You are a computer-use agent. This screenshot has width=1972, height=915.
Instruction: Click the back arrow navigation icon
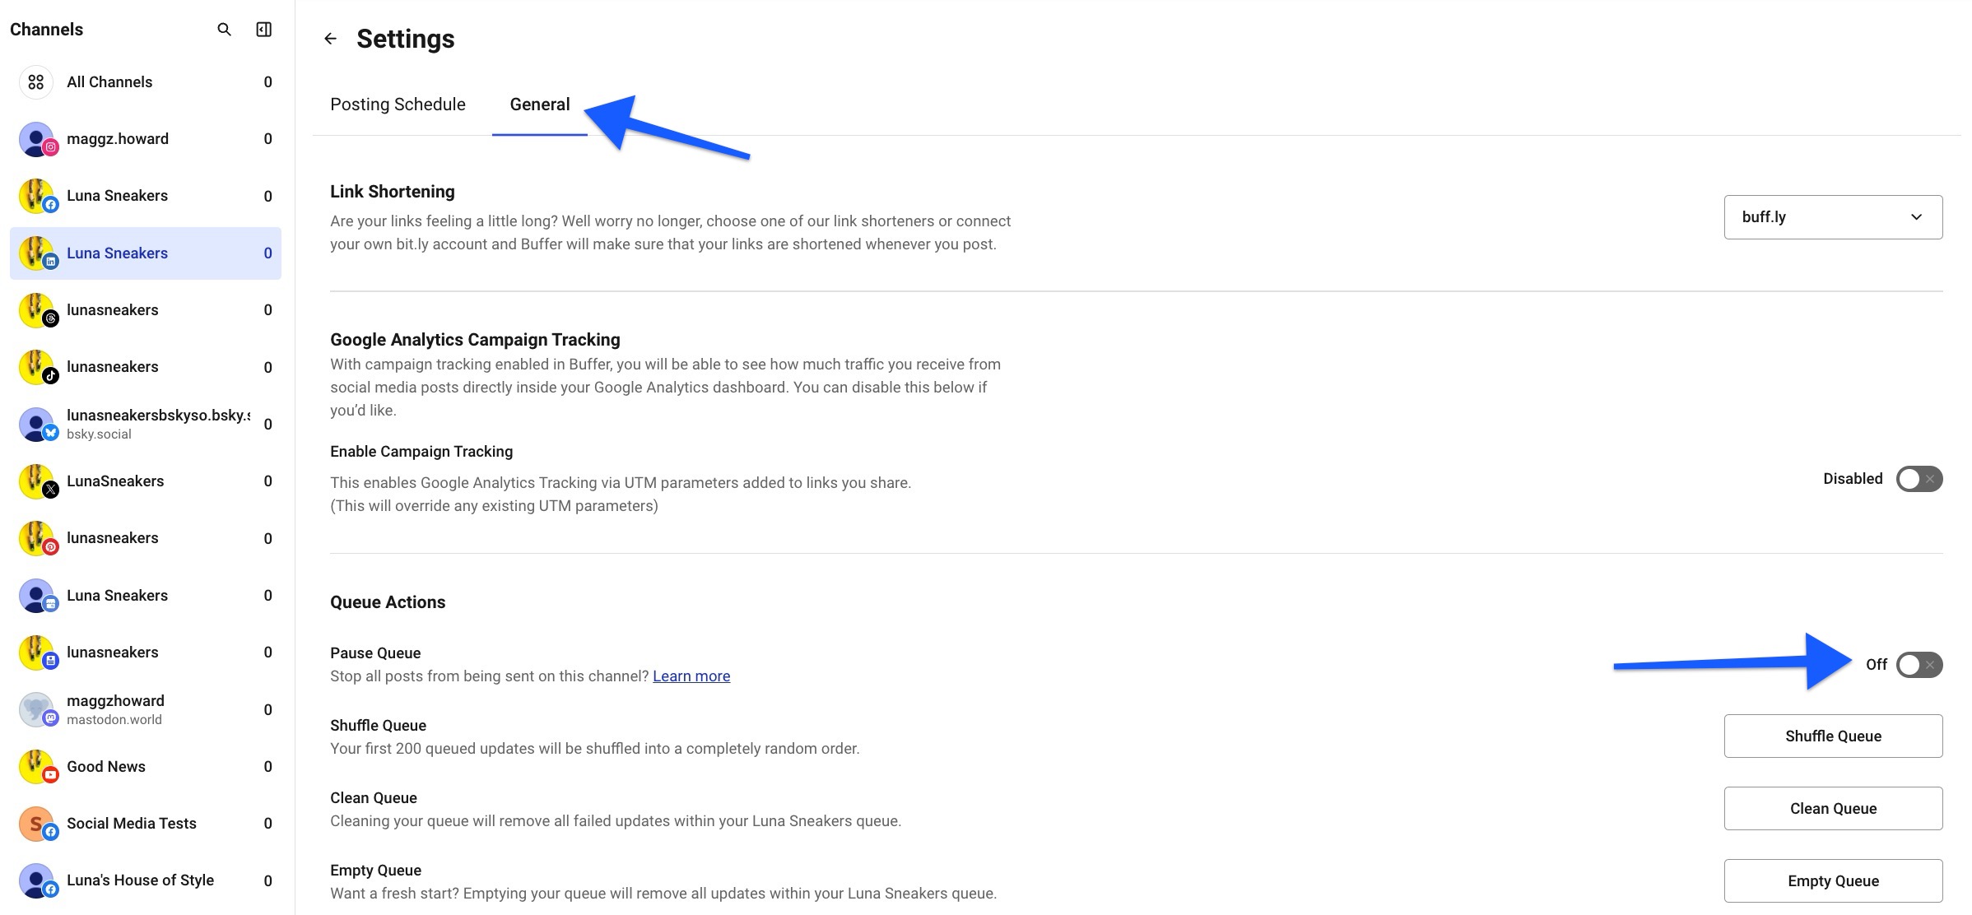(329, 38)
